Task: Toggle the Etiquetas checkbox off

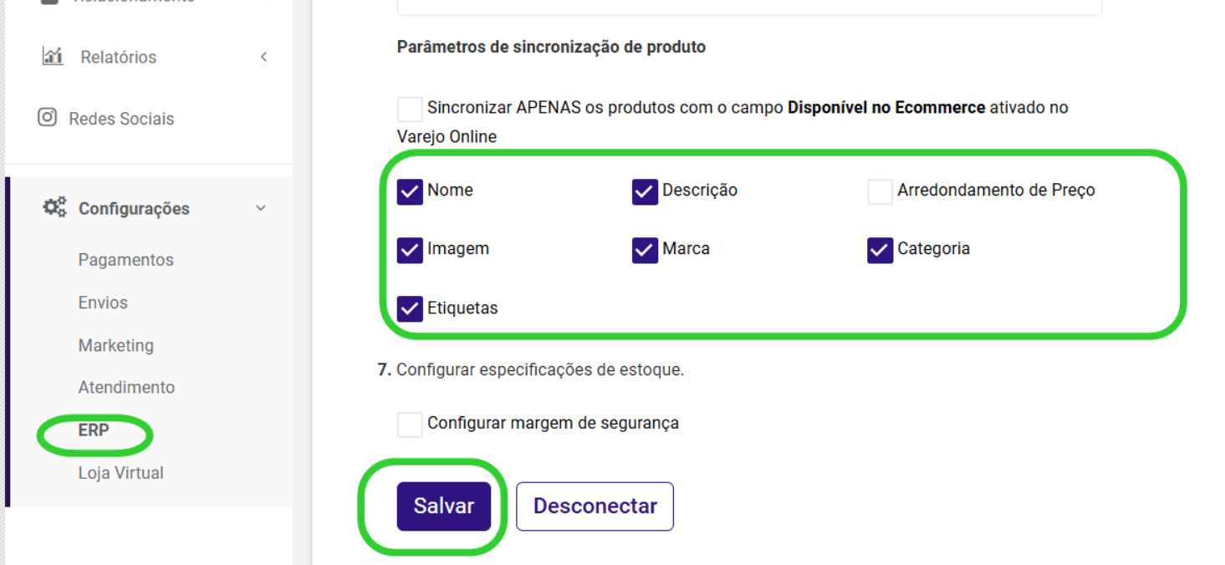Action: (410, 309)
